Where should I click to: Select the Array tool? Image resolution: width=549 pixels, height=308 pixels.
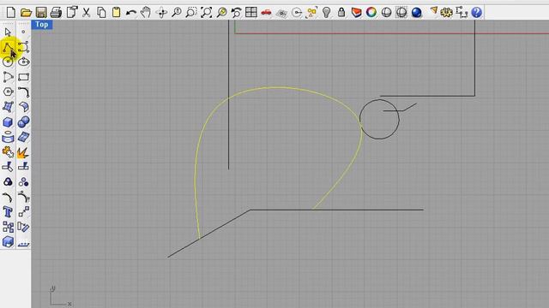click(x=8, y=227)
